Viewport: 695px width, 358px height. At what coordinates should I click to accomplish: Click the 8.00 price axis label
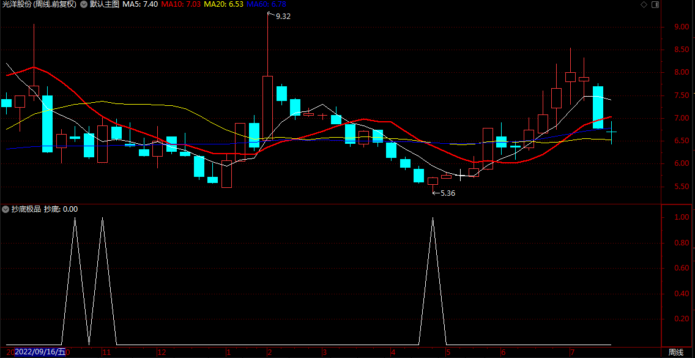click(x=682, y=72)
